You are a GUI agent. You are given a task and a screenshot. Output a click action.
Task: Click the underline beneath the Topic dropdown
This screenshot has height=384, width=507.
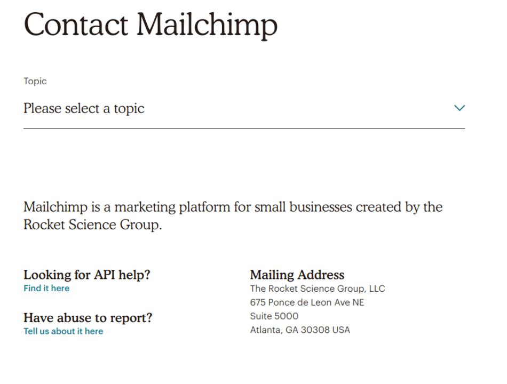point(244,129)
